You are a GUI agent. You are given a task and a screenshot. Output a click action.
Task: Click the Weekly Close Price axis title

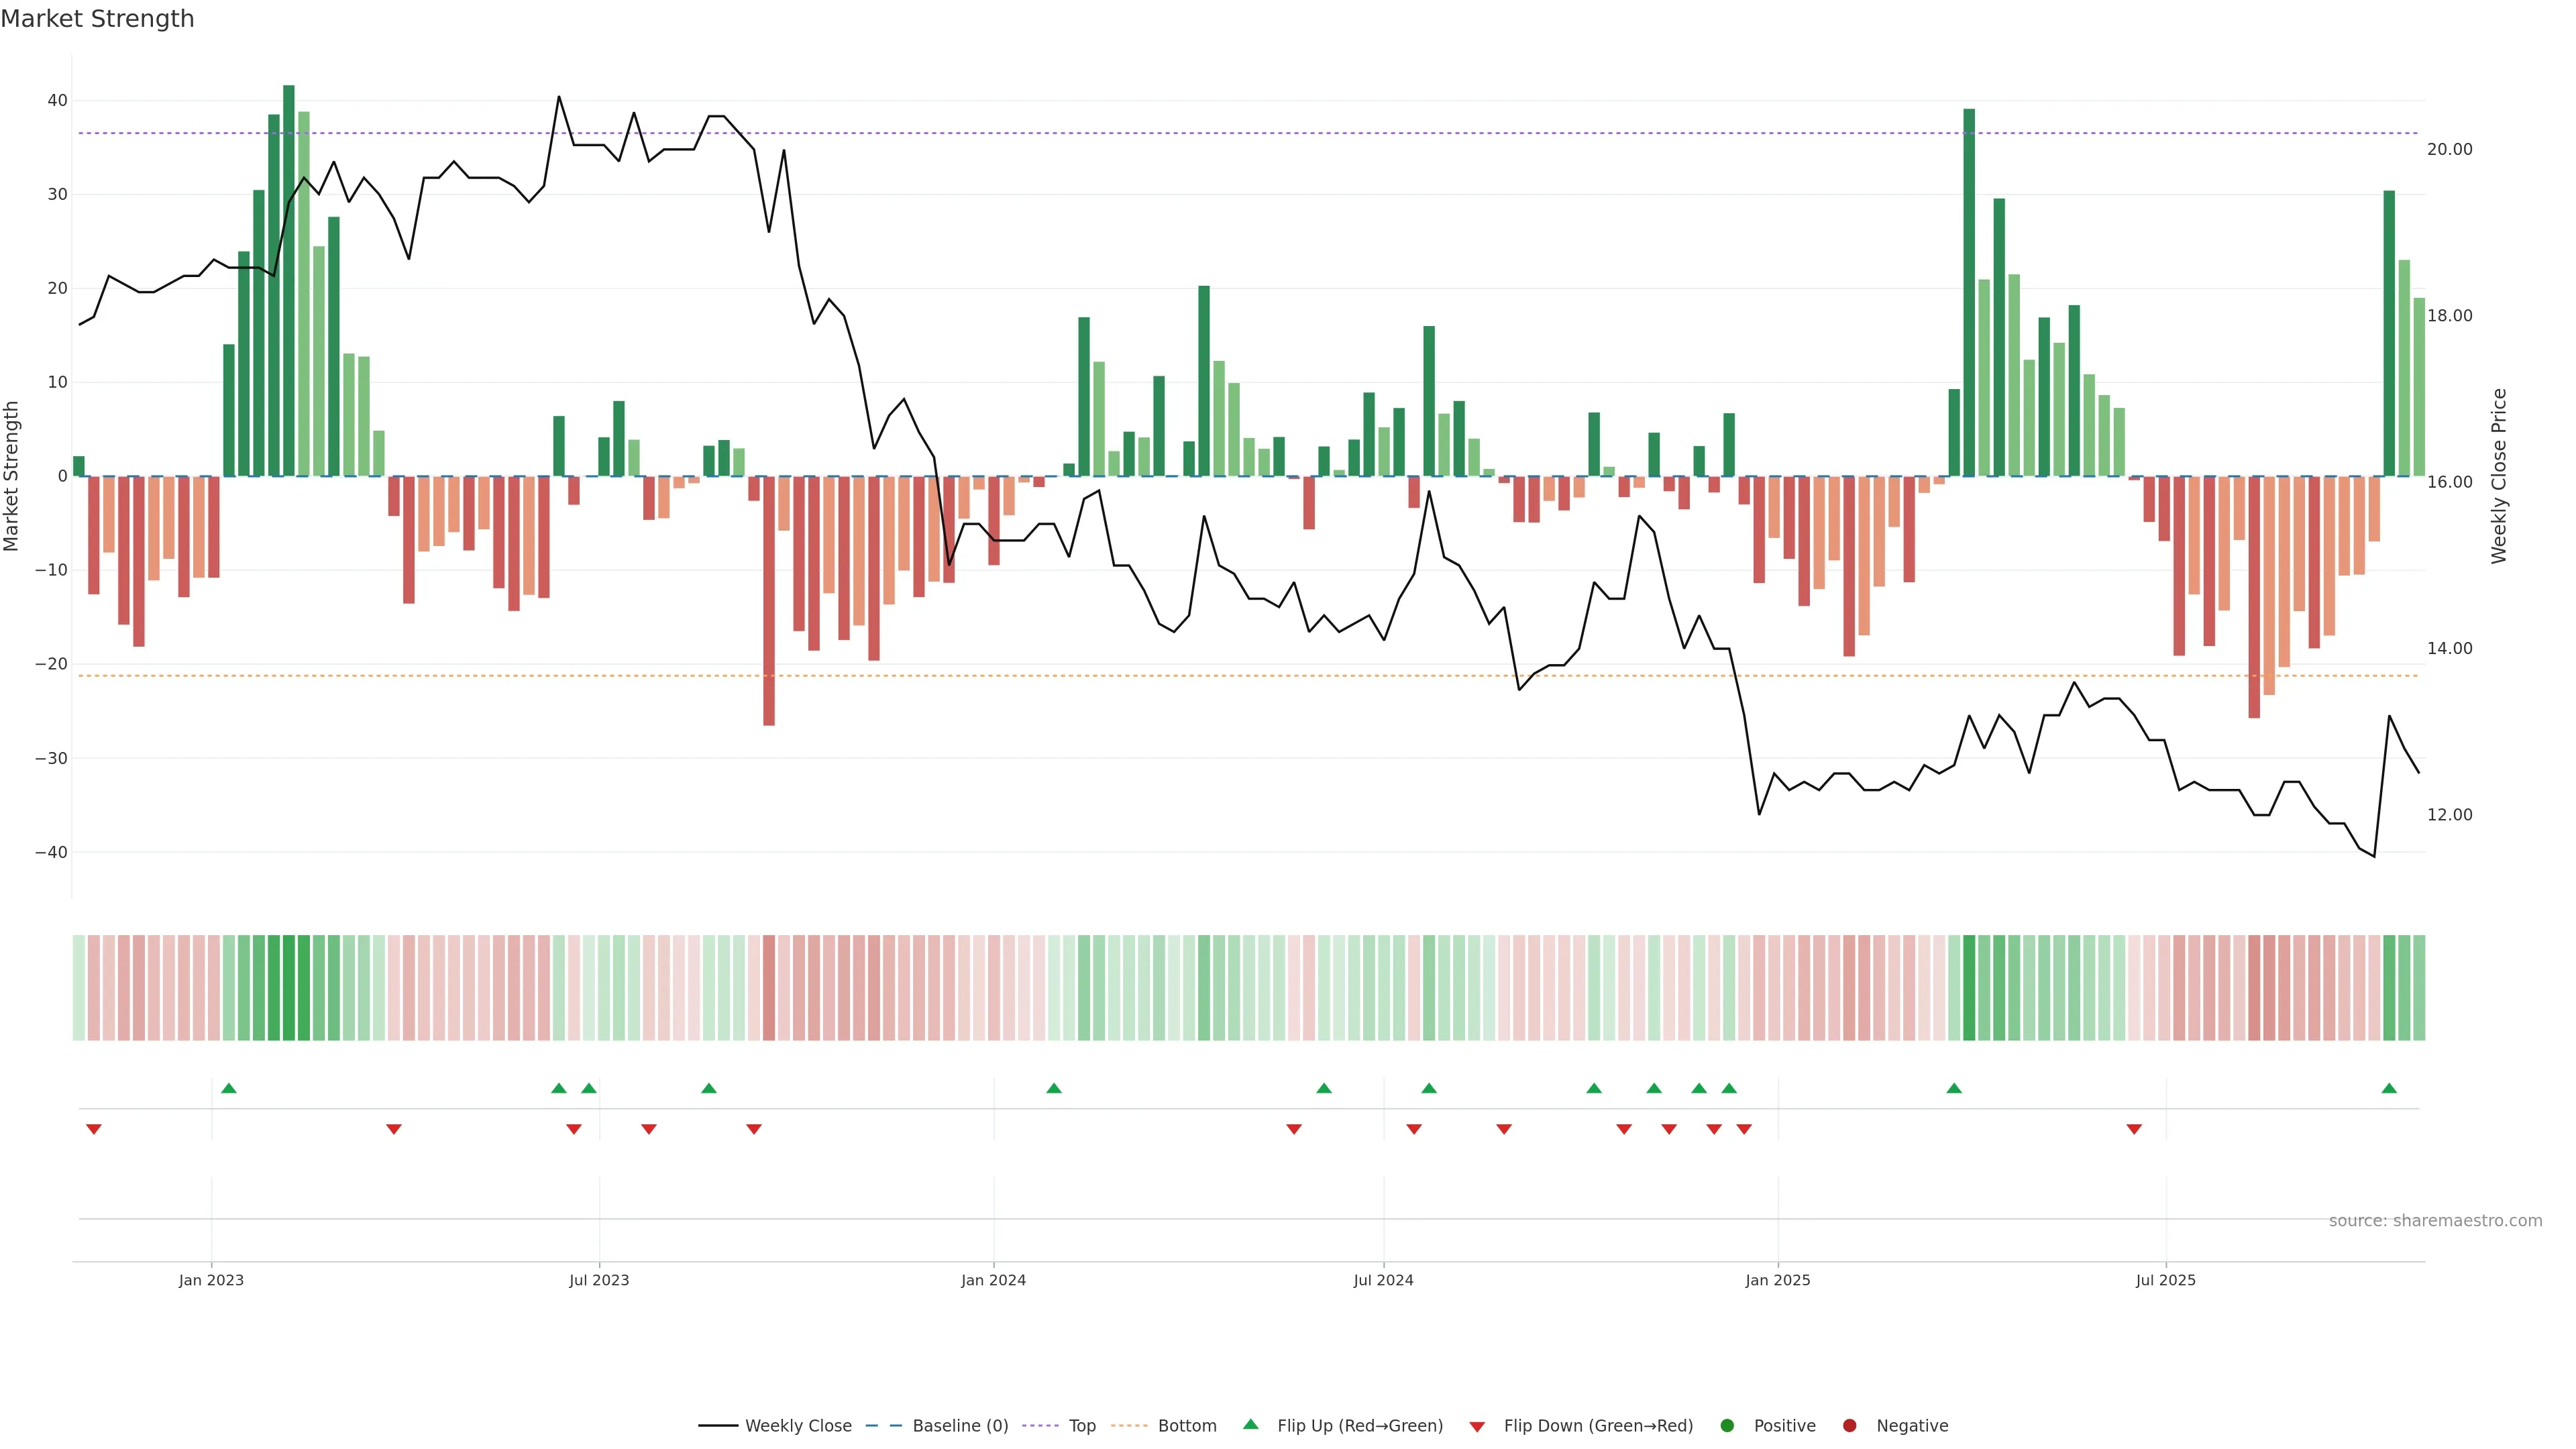(x=2499, y=476)
